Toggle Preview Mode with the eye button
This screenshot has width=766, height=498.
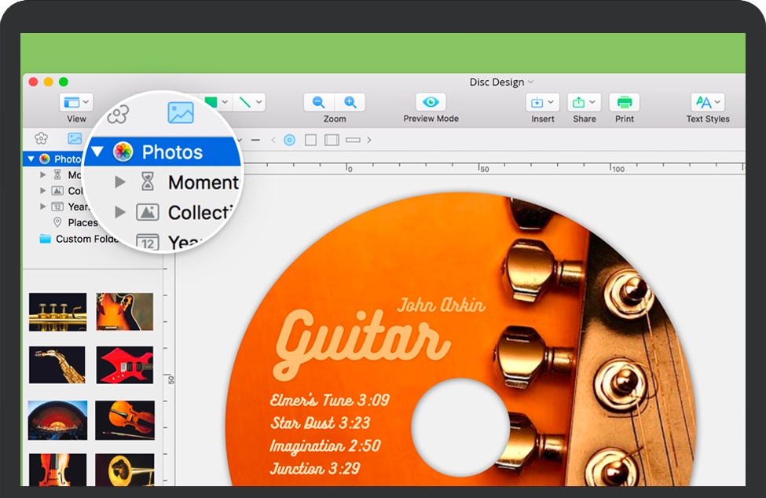click(x=431, y=102)
